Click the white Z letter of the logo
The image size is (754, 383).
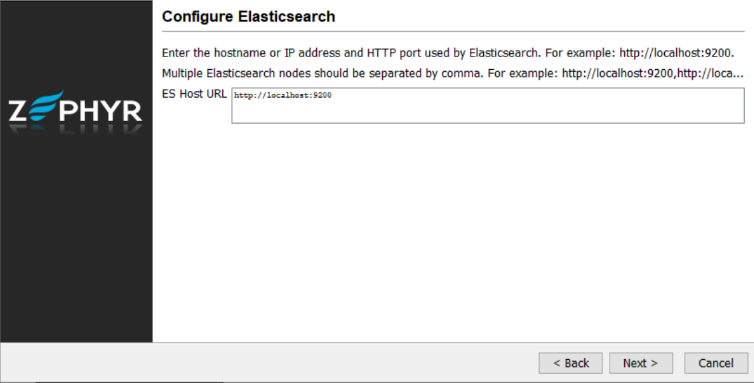tap(19, 110)
